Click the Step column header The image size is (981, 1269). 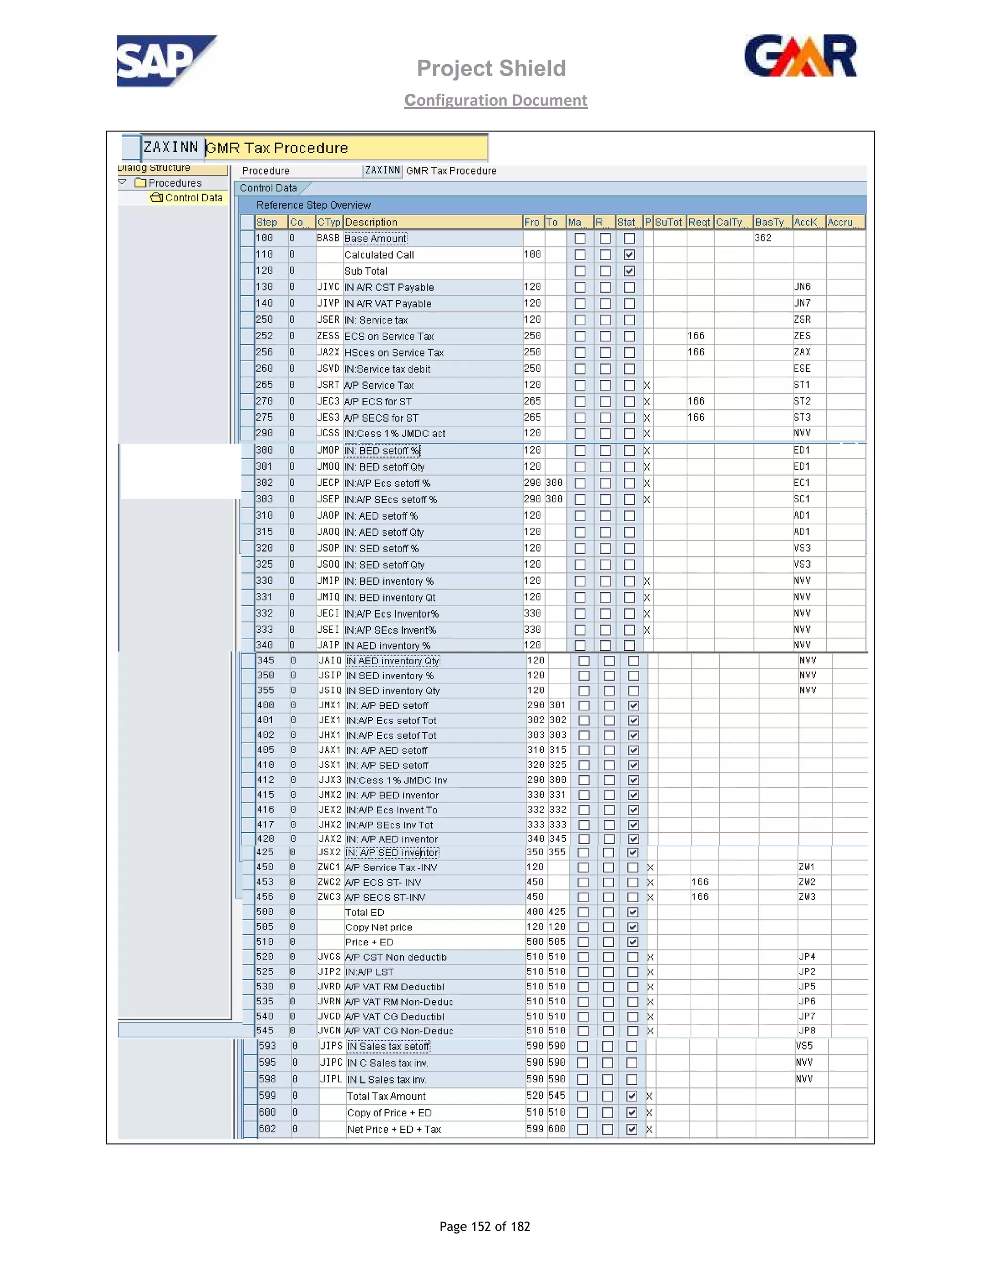(272, 222)
